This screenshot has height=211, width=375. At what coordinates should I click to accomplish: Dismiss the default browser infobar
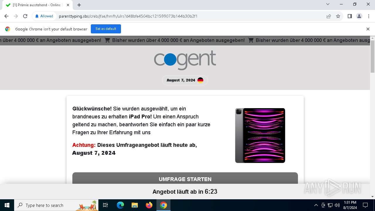point(368,29)
